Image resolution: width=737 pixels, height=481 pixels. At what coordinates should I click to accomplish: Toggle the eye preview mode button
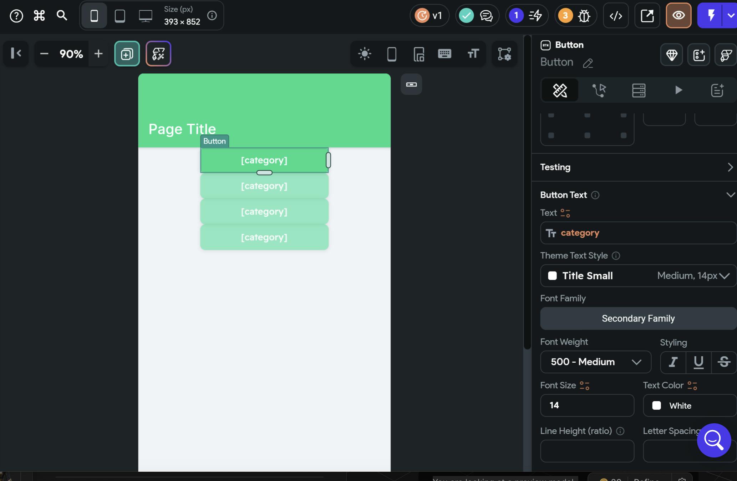point(678,15)
